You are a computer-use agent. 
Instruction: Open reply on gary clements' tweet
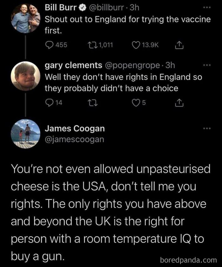click(x=49, y=102)
